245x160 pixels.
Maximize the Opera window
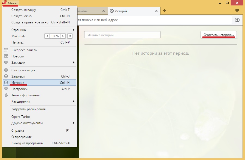[227, 3]
